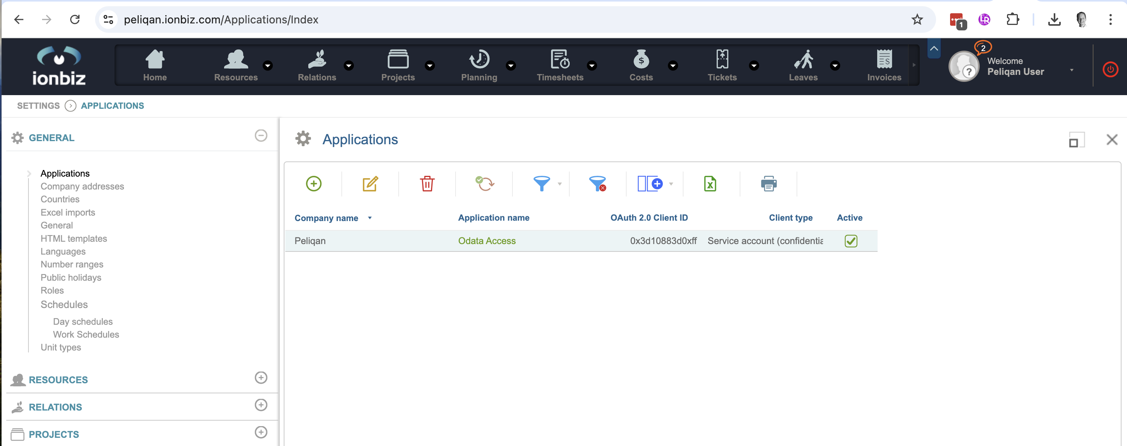Open the Timesheets menu dropdown arrow
Viewport: 1127px width, 446px height.
pos(592,65)
